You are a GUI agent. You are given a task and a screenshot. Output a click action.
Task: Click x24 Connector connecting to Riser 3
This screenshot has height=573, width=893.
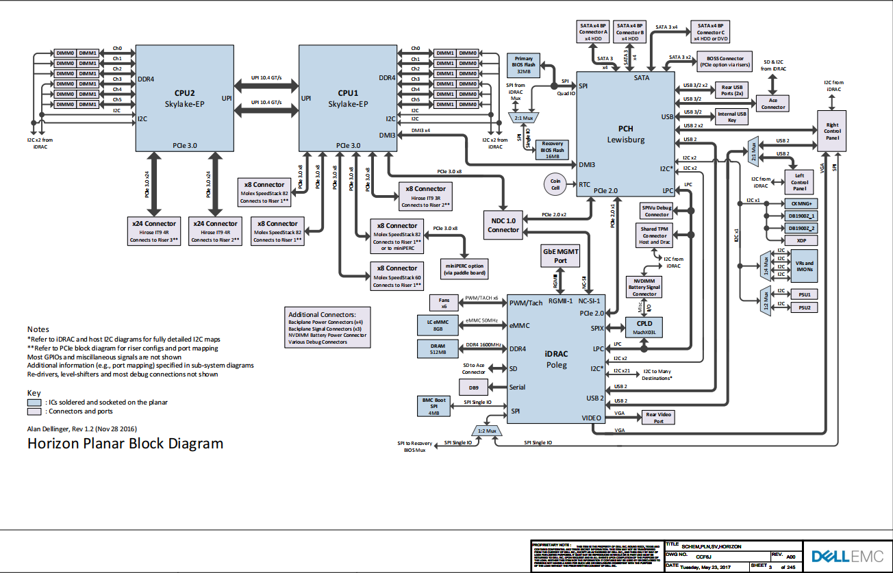[155, 232]
